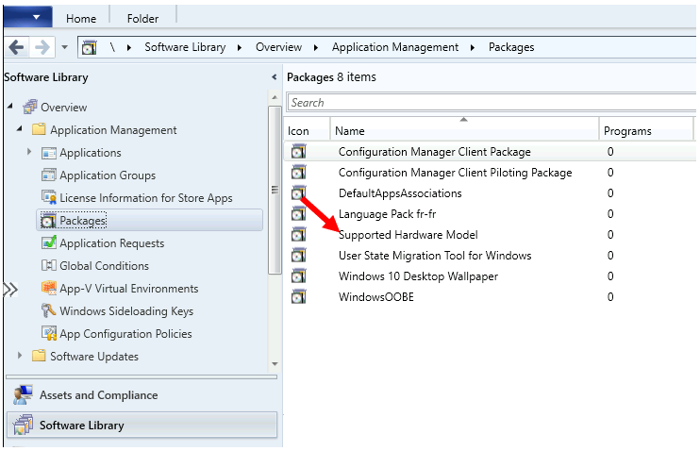This screenshot has width=700, height=451.
Task: Click the App-V Virtual Environments icon
Action: [49, 288]
